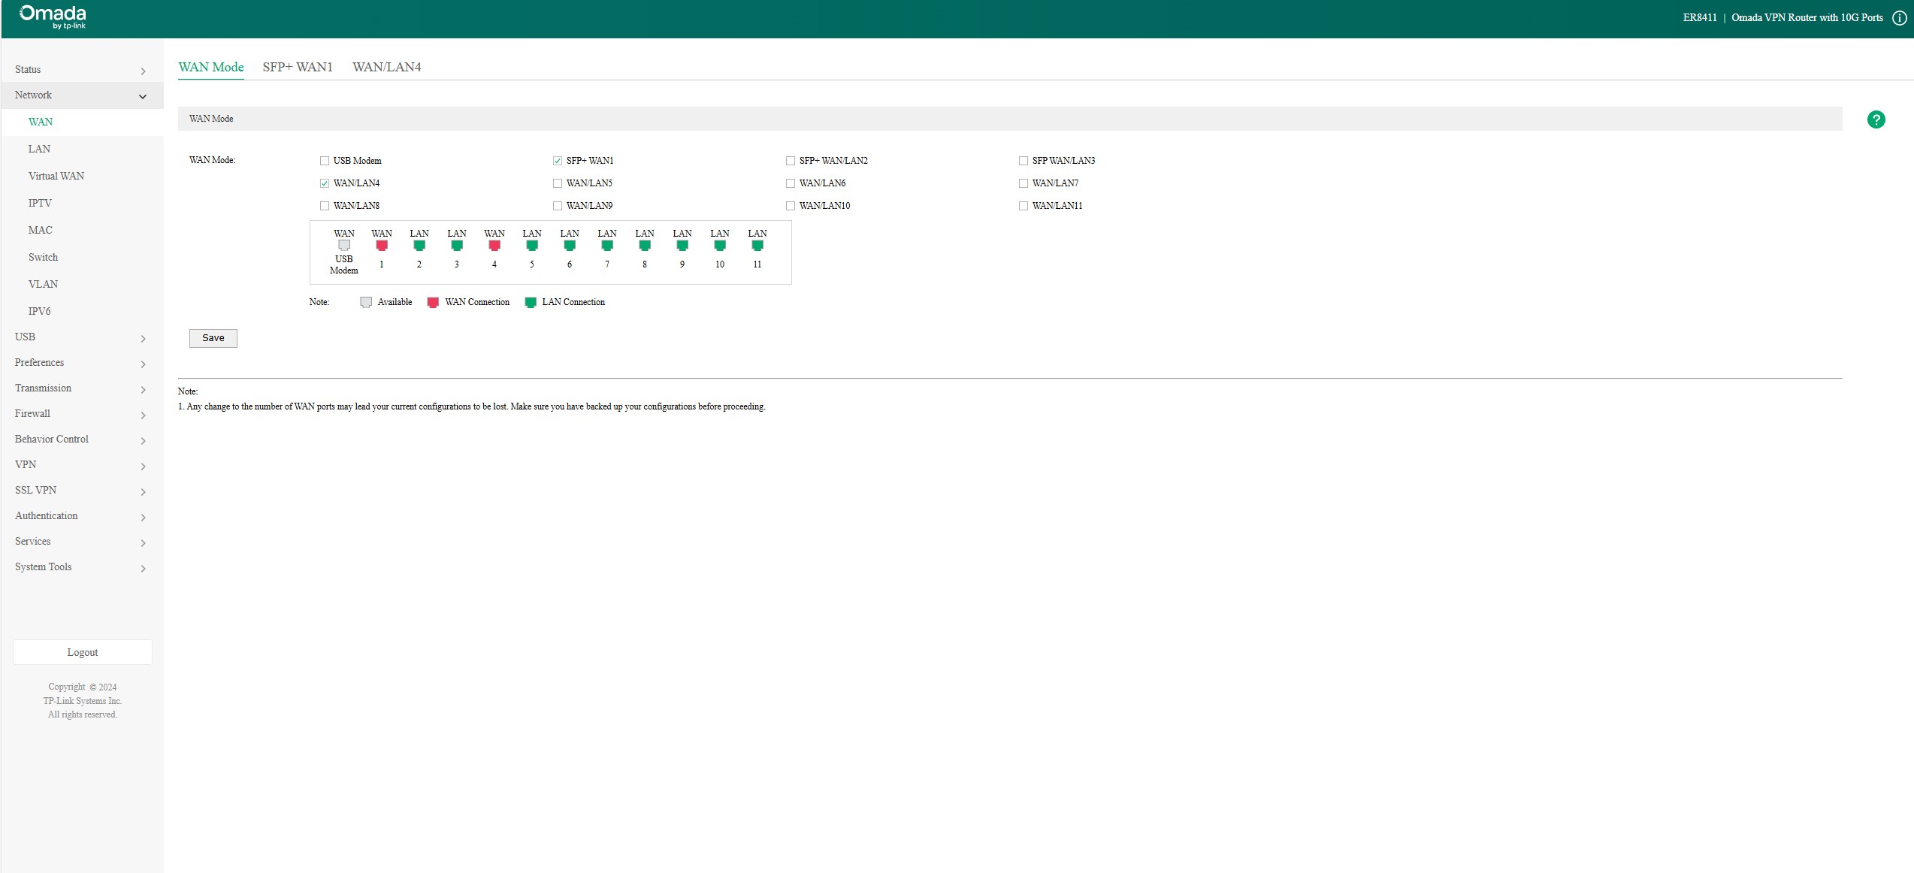Click the green LAN port 11 icon
This screenshot has height=873, width=1914.
point(757,246)
